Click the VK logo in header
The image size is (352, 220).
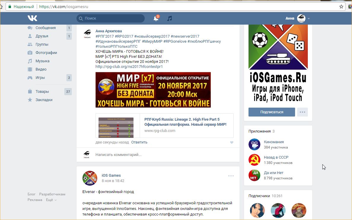pyautogui.click(x=32, y=18)
